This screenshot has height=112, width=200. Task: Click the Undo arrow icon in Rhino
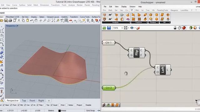[32, 21]
